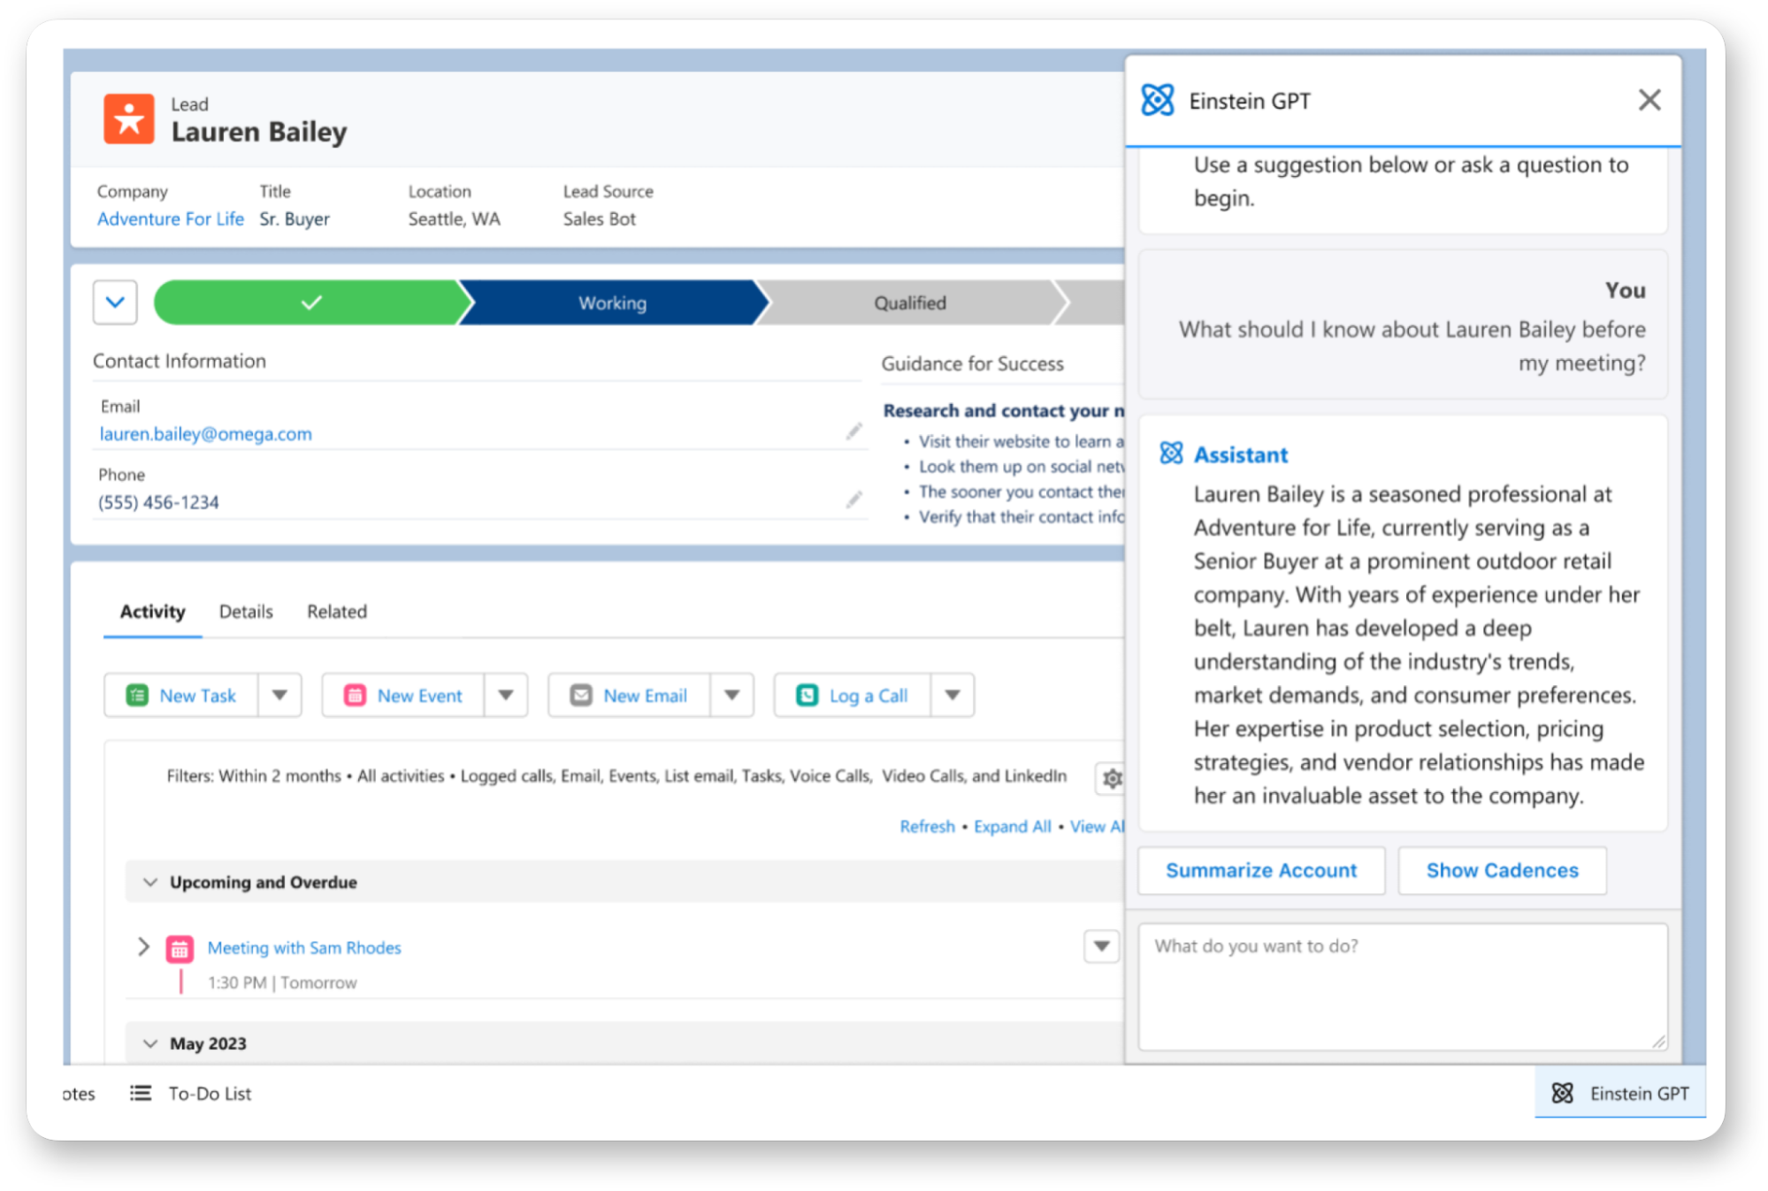
Task: Open the Related tab
Action: coord(336,611)
